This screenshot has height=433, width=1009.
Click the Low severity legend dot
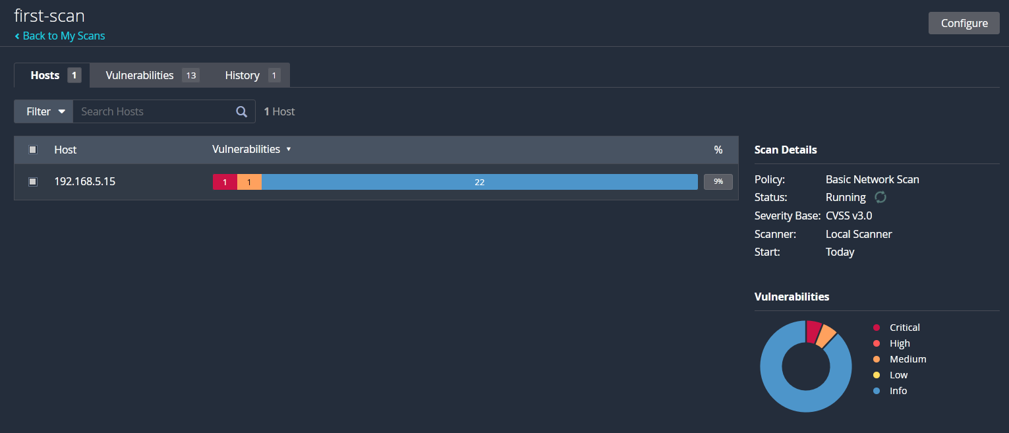coord(877,375)
